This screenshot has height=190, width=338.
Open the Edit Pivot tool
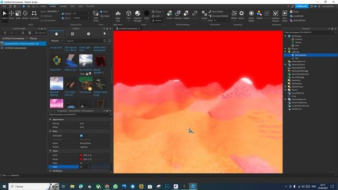96,16
